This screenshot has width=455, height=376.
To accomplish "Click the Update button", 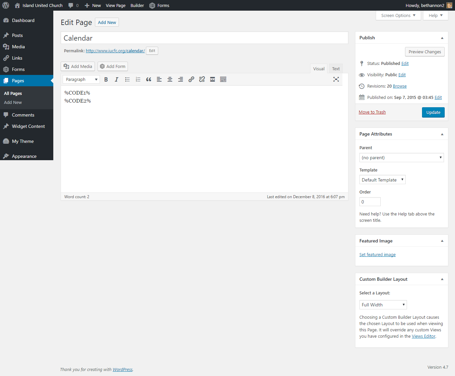I will point(433,112).
